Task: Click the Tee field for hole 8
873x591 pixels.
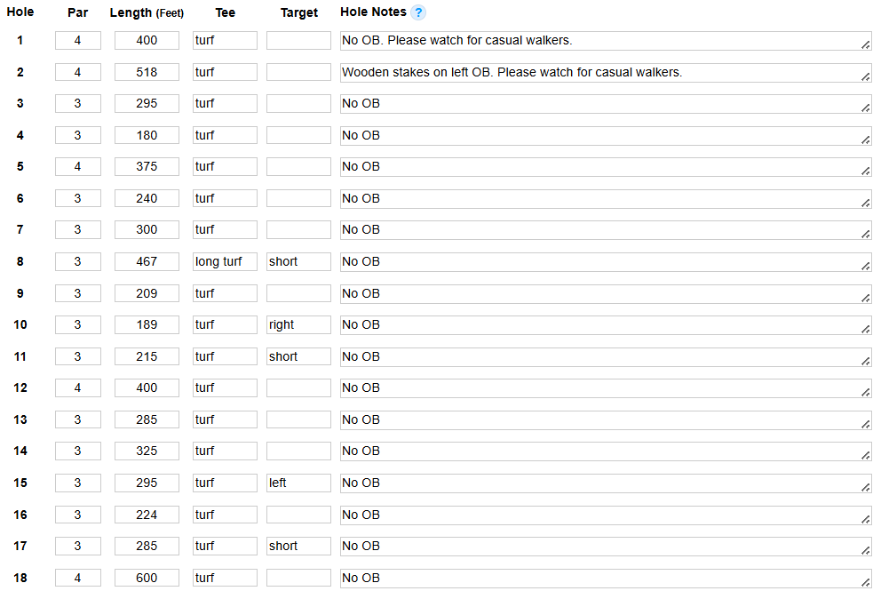Action: coord(225,262)
